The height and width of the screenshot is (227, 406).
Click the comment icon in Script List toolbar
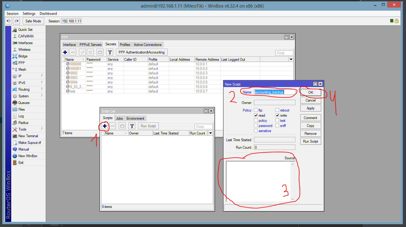click(x=122, y=126)
